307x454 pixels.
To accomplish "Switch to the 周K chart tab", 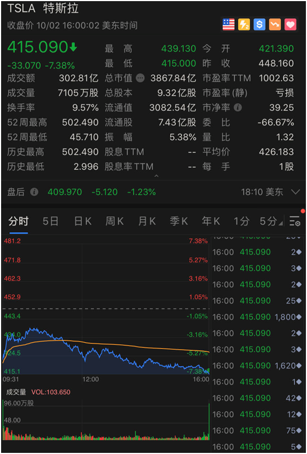I will coord(115,222).
